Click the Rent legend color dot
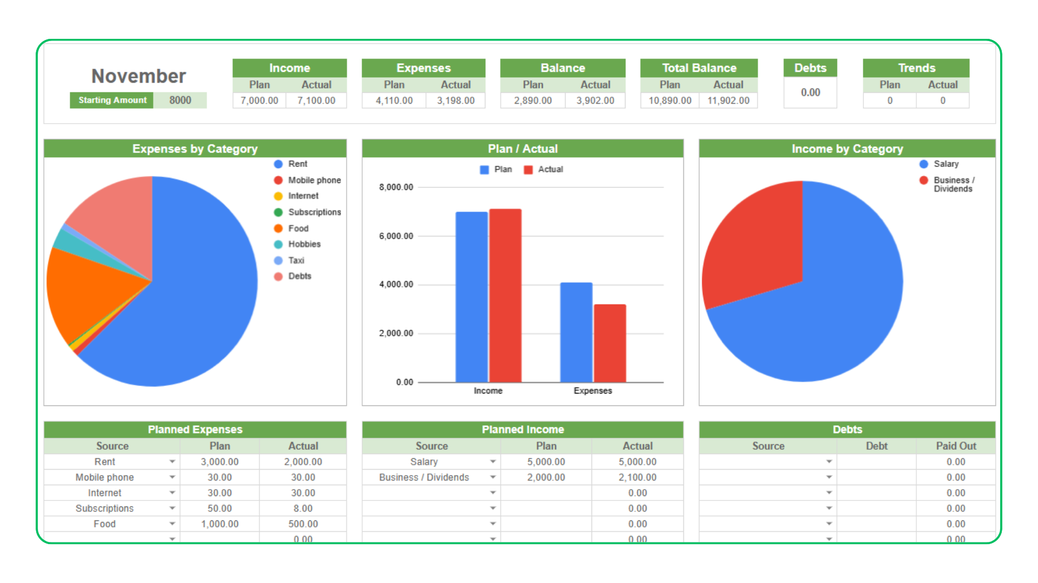Image resolution: width=1038 pixels, height=583 pixels. 278,164
